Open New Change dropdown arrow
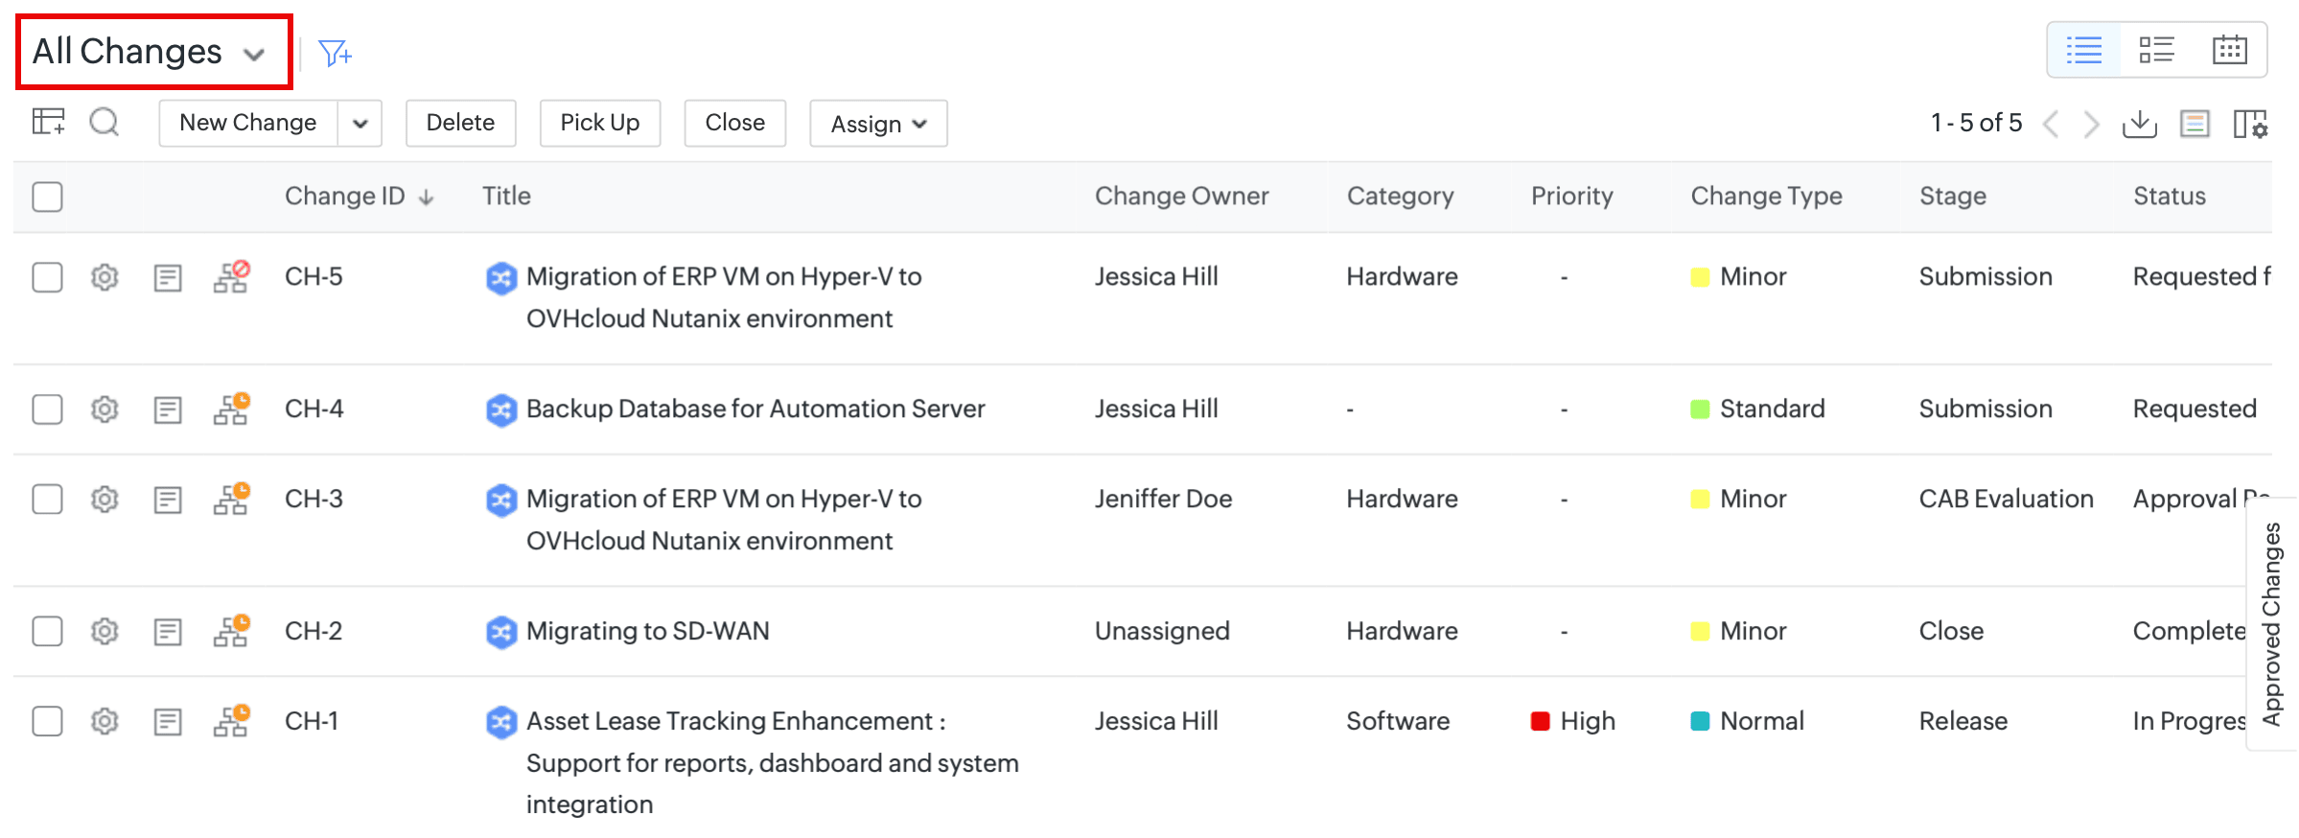This screenshot has width=2299, height=838. pyautogui.click(x=360, y=124)
